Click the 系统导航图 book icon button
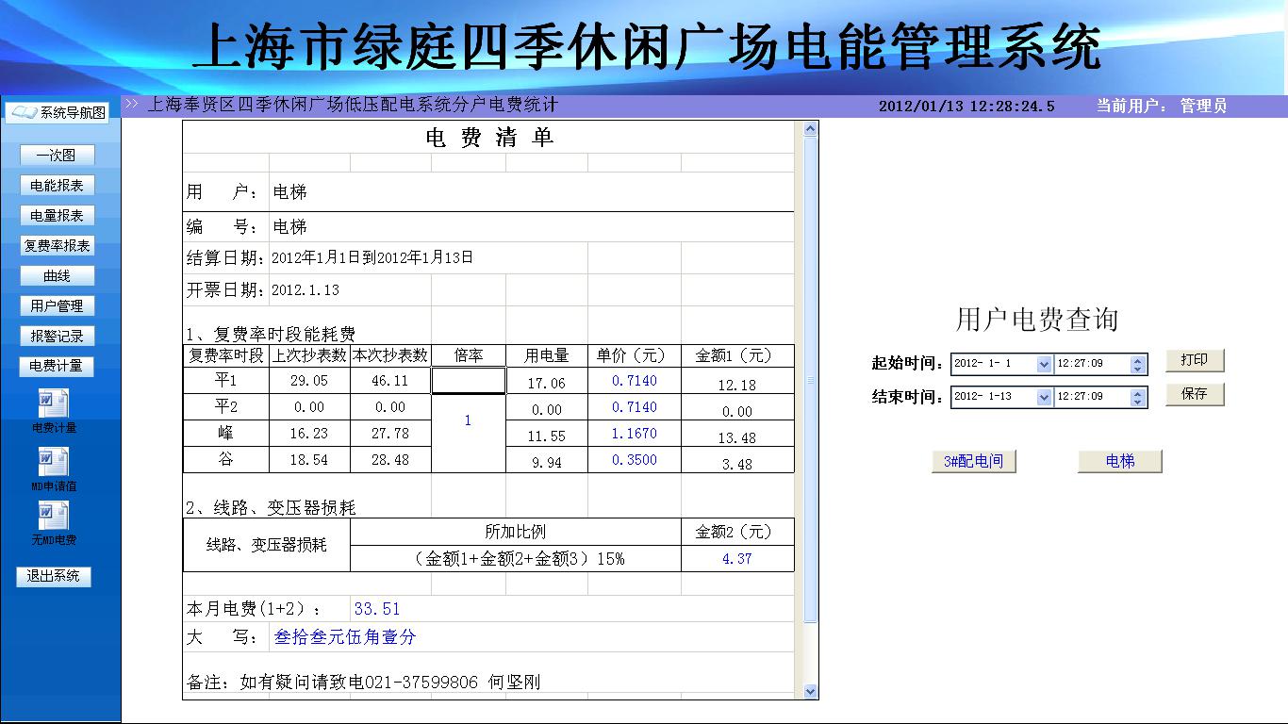This screenshot has height=724, width=1288. tap(58, 113)
